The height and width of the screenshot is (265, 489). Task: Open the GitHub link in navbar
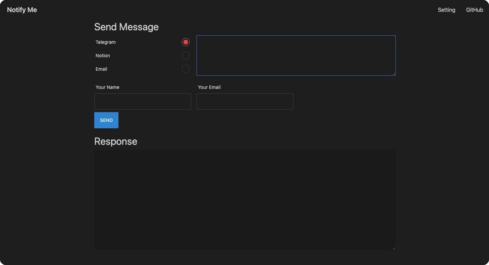tap(475, 10)
